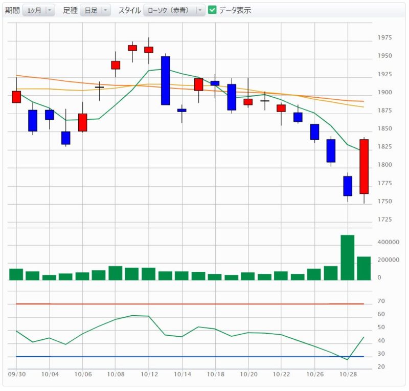Image resolution: width=409 pixels, height=391 pixels.
Task: Click the 20 oscillator axis label
Action: pos(381,367)
